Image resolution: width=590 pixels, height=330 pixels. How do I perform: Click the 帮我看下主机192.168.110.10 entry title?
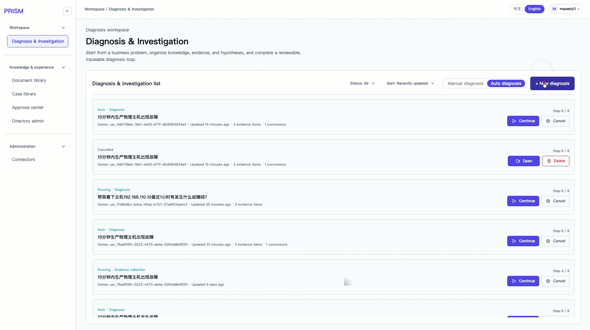(x=152, y=197)
